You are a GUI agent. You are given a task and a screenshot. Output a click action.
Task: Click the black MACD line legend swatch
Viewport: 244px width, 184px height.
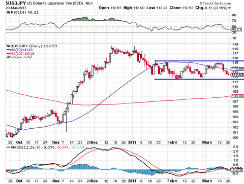point(8,148)
